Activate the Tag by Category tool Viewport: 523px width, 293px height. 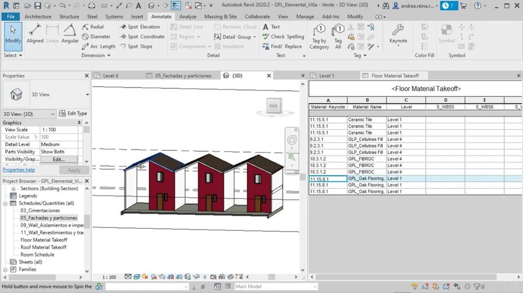tap(319, 36)
